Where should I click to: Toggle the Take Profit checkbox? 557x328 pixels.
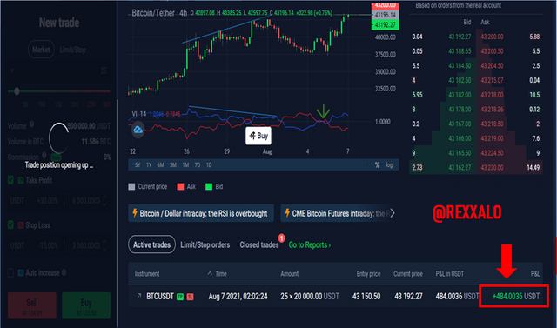click(10, 180)
